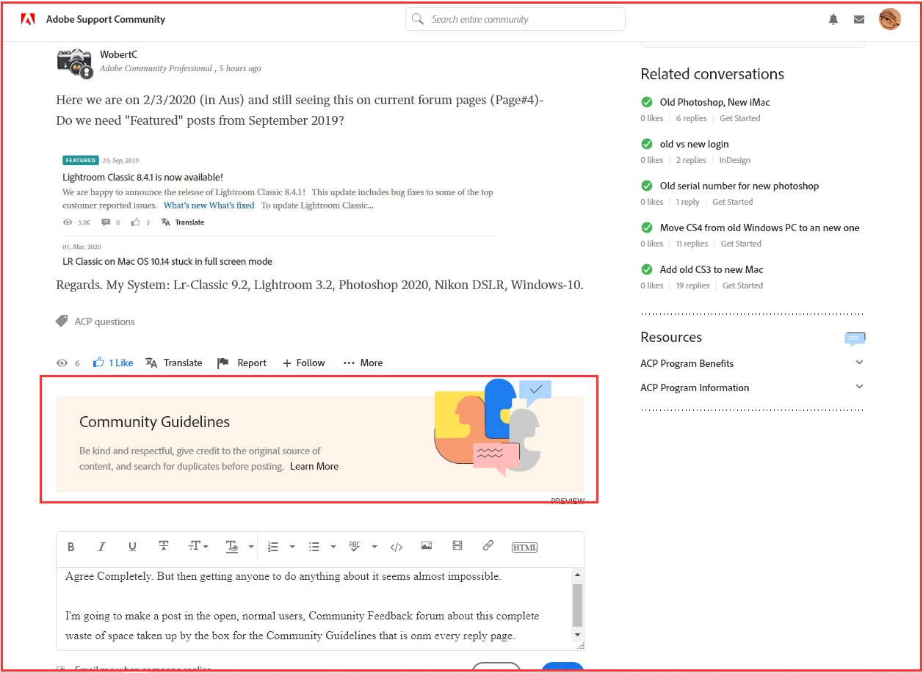Open 'old vs new login' conversation

click(694, 144)
